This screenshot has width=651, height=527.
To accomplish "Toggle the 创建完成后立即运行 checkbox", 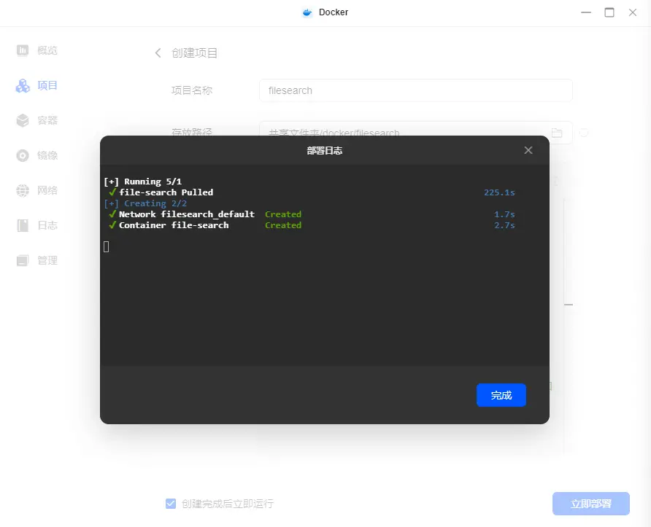I will [x=171, y=504].
